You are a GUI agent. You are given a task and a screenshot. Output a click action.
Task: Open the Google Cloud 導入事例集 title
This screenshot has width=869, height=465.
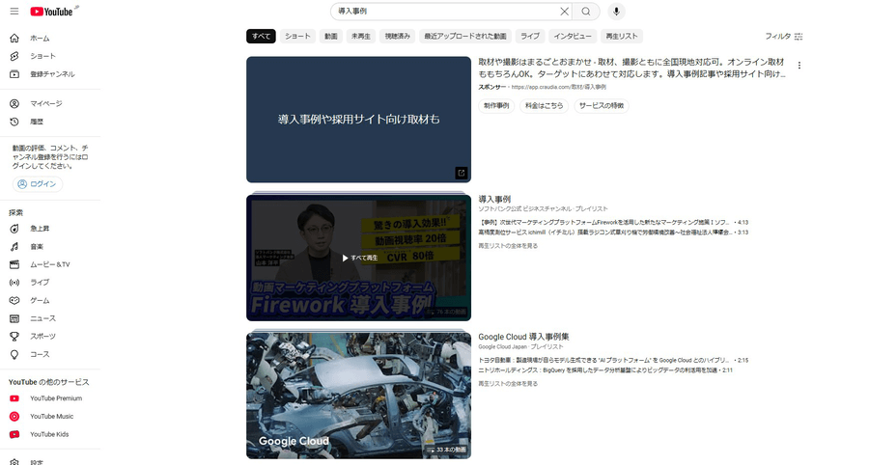click(523, 337)
